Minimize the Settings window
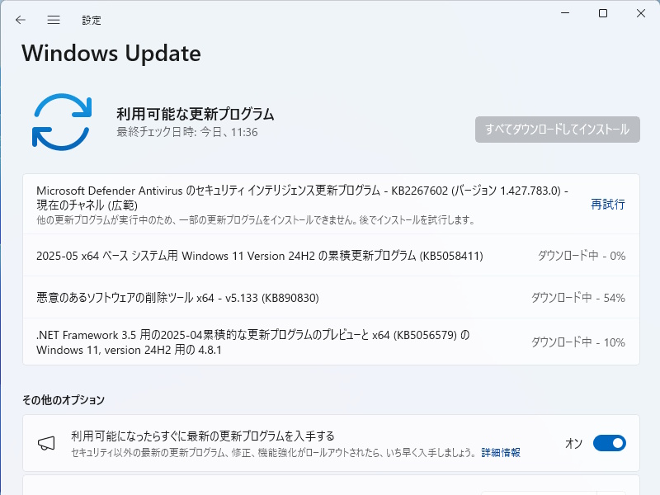Image resolution: width=660 pixels, height=495 pixels. pyautogui.click(x=565, y=13)
